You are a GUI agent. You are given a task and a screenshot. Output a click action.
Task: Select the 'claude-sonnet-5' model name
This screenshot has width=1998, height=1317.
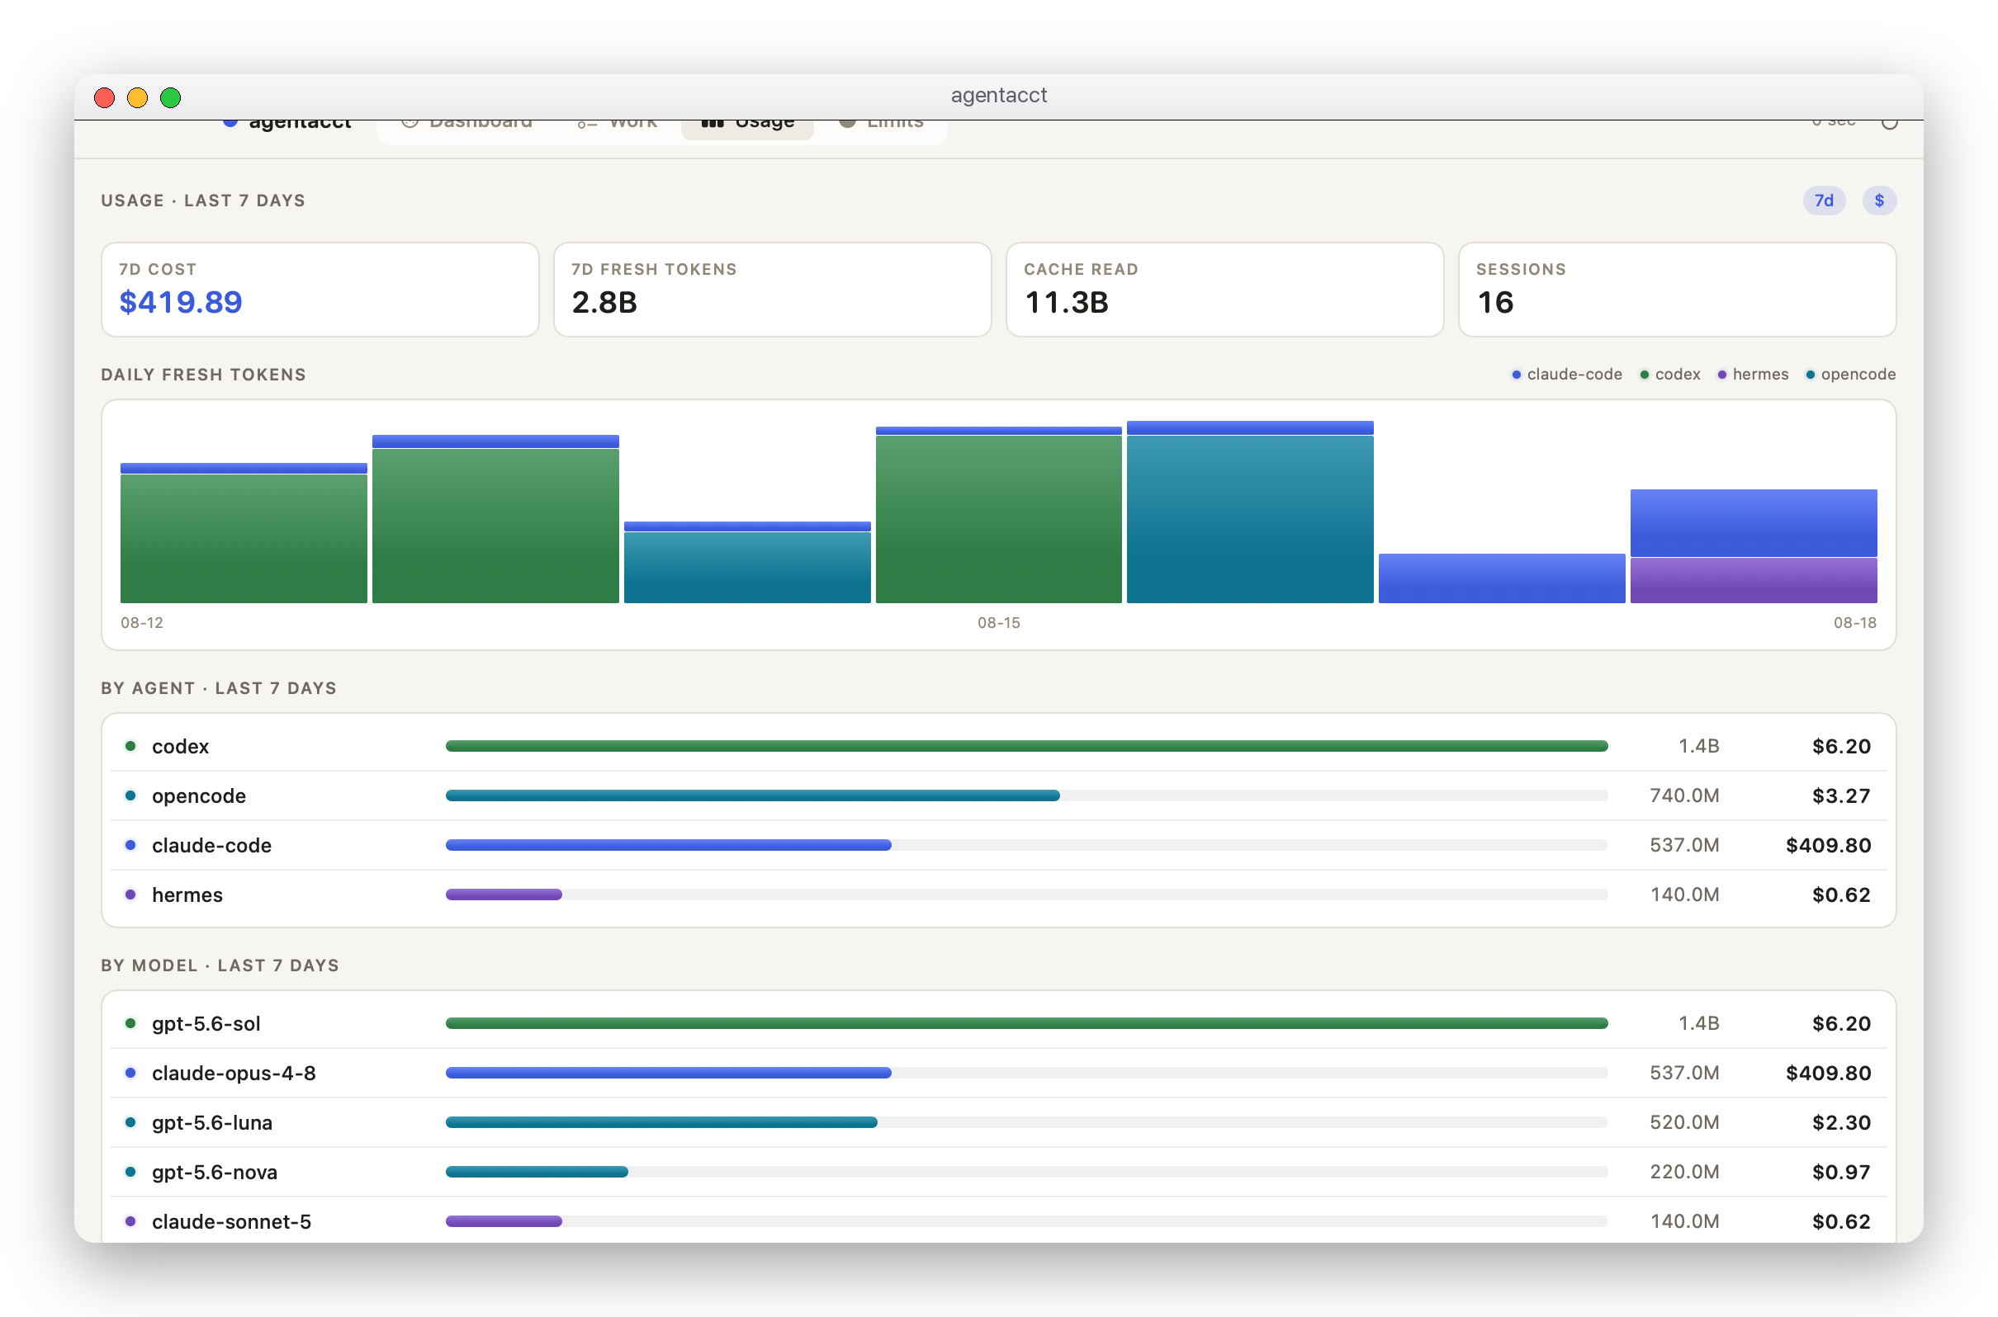tap(232, 1222)
